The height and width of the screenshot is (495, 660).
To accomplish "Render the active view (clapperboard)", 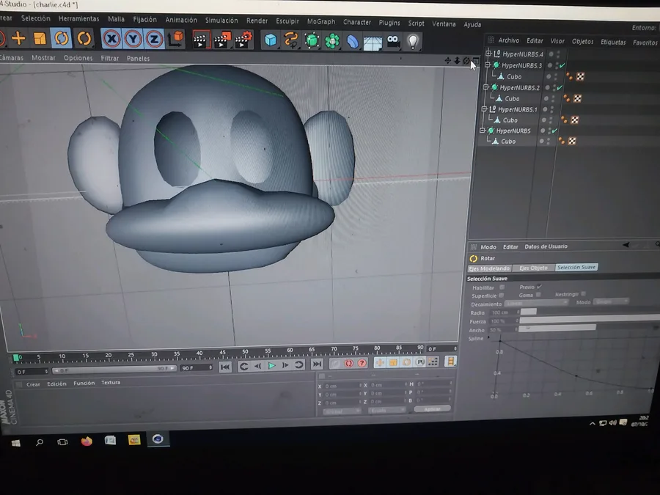I will (x=201, y=40).
